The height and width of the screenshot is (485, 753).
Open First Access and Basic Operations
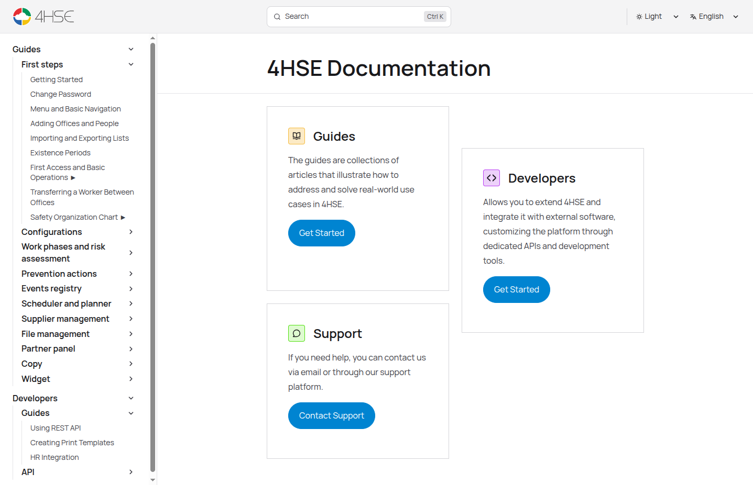[x=68, y=173]
